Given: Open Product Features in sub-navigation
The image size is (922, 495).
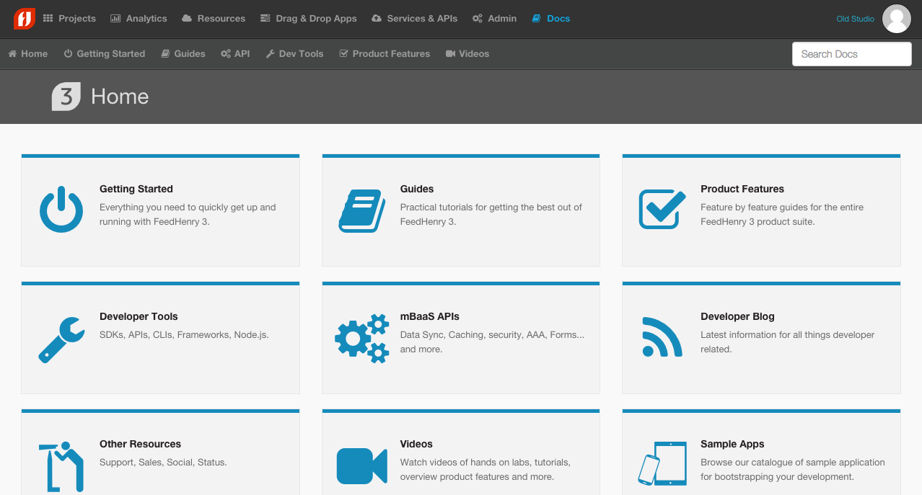Looking at the screenshot, I should click(x=385, y=54).
